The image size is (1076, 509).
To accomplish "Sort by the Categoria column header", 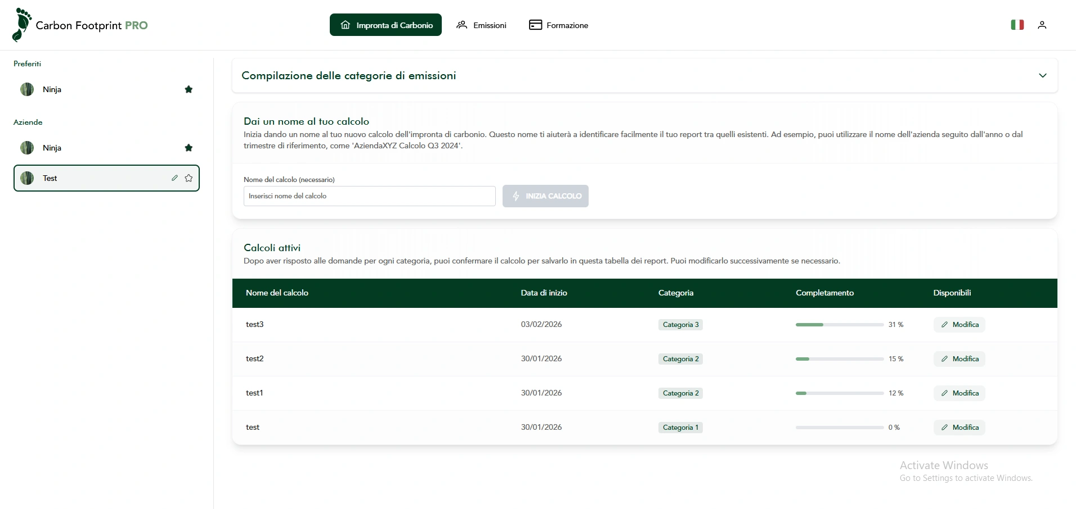I will [x=675, y=293].
